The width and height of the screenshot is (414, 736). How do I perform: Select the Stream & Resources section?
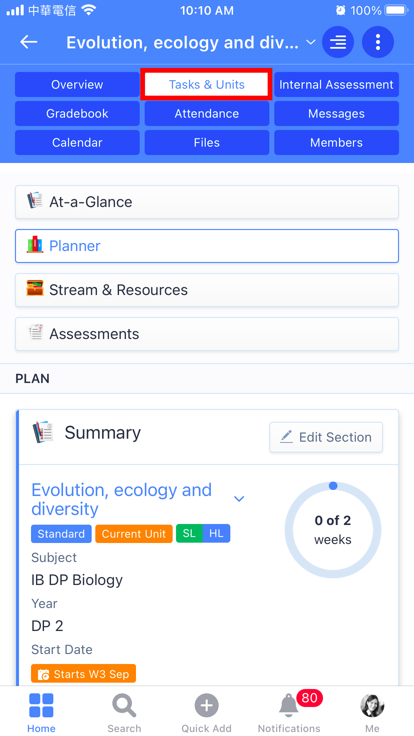point(207,290)
